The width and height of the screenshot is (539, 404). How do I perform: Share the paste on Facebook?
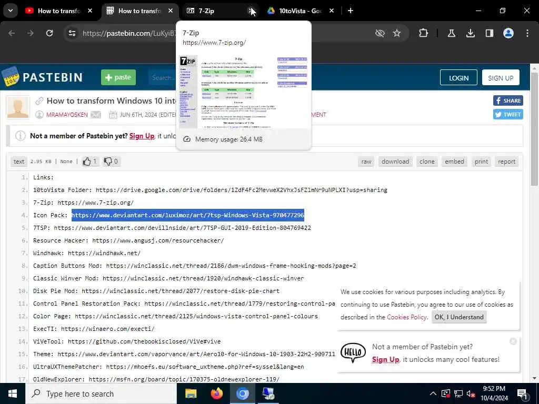click(x=508, y=100)
